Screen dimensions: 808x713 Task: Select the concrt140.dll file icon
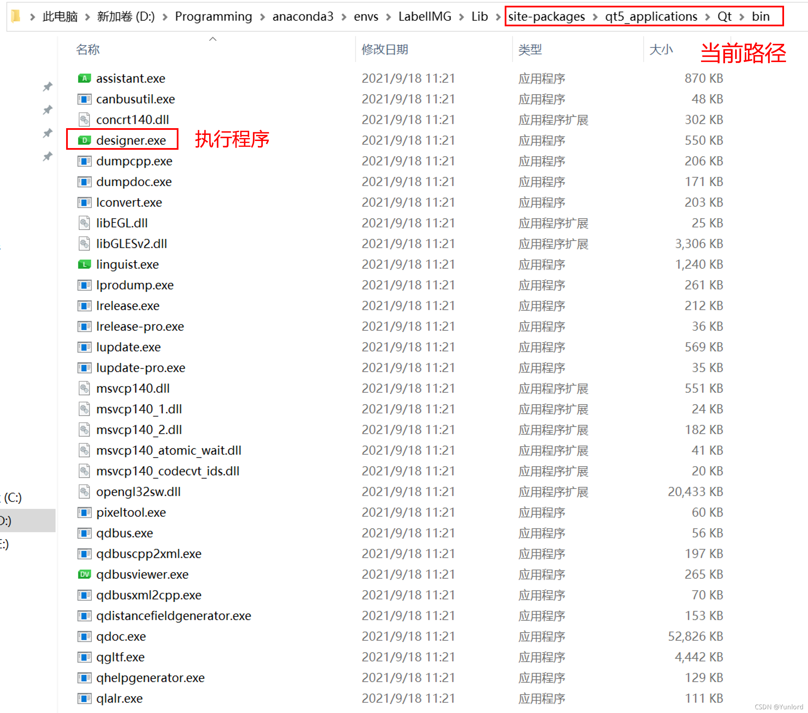tap(84, 119)
